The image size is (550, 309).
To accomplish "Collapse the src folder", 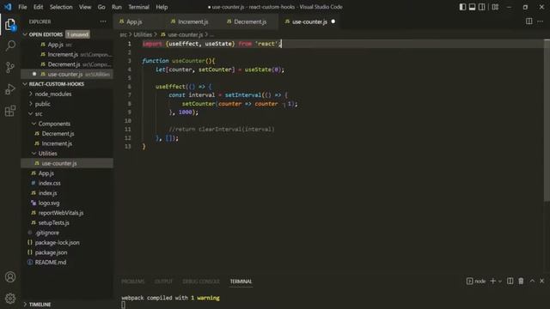I will [x=67, y=114].
